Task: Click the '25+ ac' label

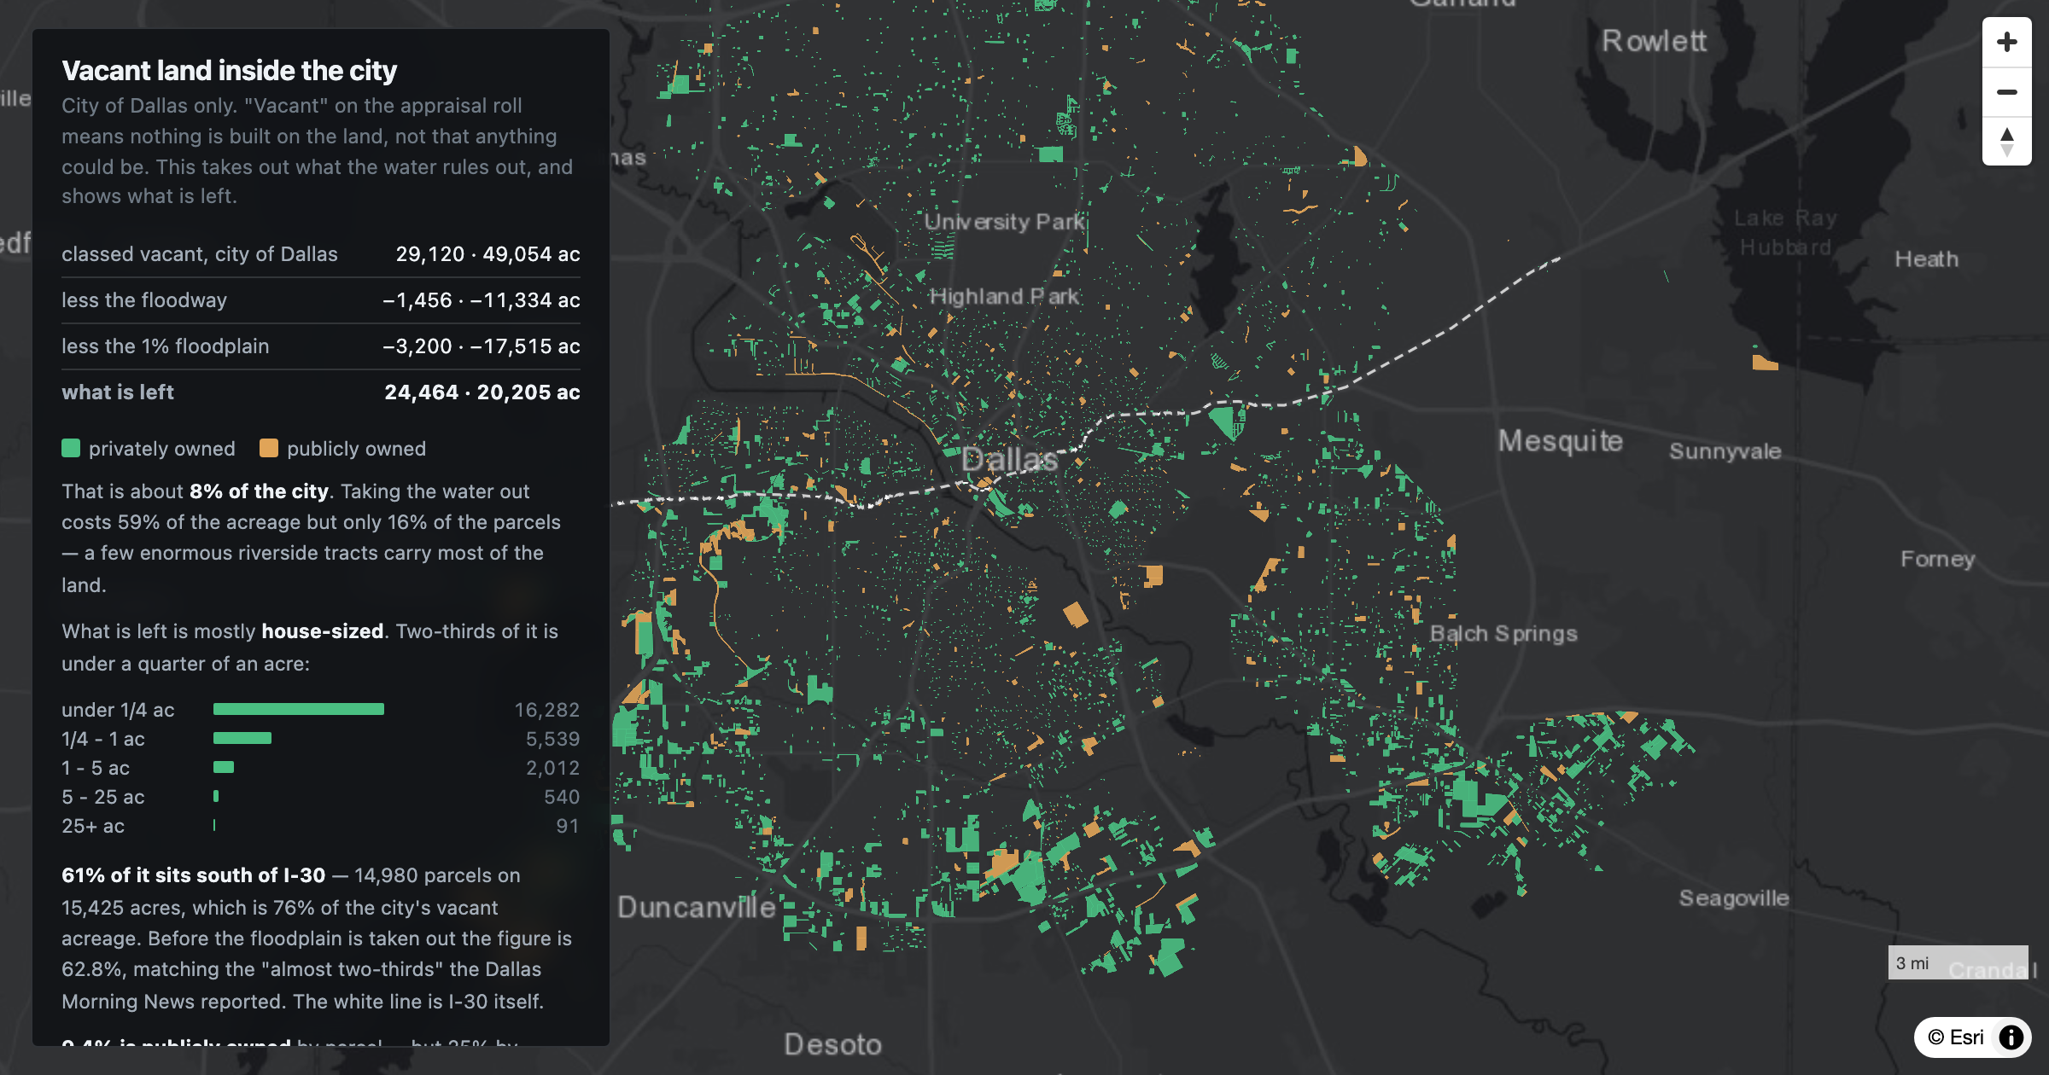Action: (93, 826)
